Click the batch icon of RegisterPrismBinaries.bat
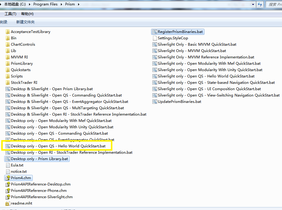Viewport: 282px width, 210px height. [155, 32]
